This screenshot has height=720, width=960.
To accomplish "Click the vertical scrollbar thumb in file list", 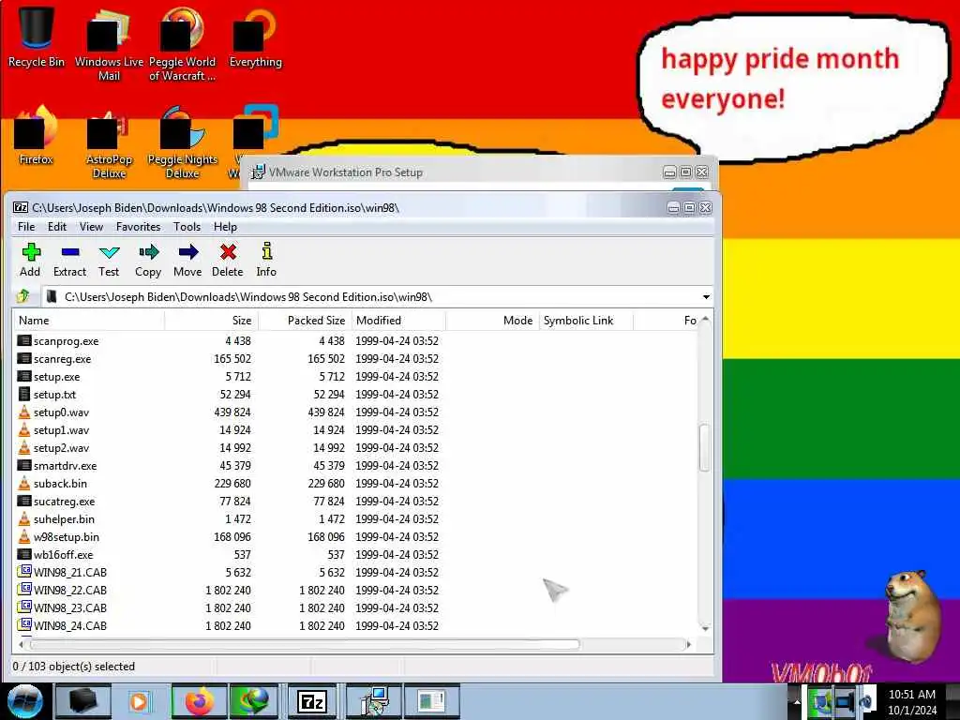I will pos(705,447).
